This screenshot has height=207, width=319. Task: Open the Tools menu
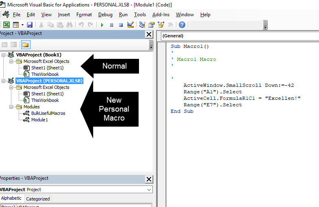140,15
